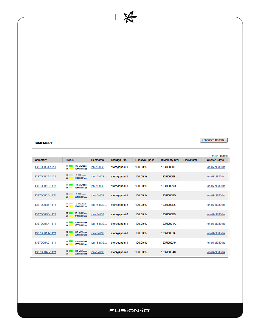This screenshot has height=334, width=258.
Task: Open the cluster name link in row 1337D0008-1111
Action: [x=216, y=167]
